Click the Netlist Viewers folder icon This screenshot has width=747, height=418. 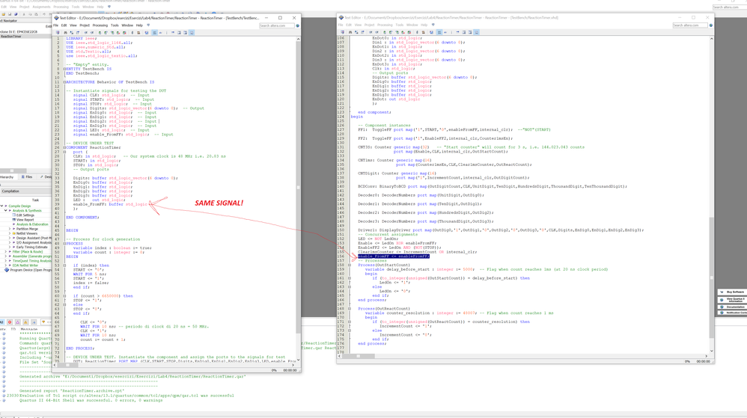pyautogui.click(x=13, y=233)
